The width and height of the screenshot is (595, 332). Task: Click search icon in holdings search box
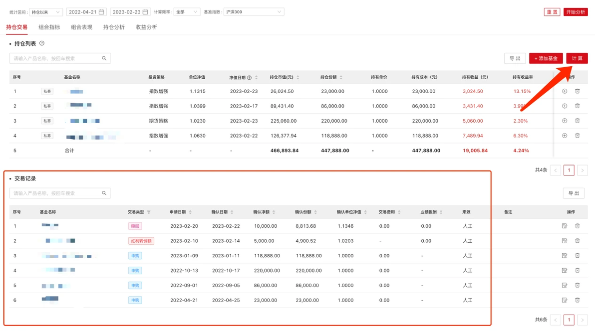click(x=104, y=58)
